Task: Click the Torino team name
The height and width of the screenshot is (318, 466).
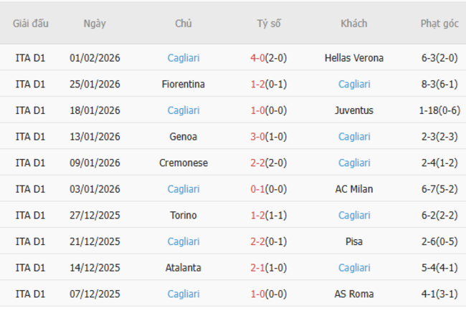Action: tap(184, 215)
